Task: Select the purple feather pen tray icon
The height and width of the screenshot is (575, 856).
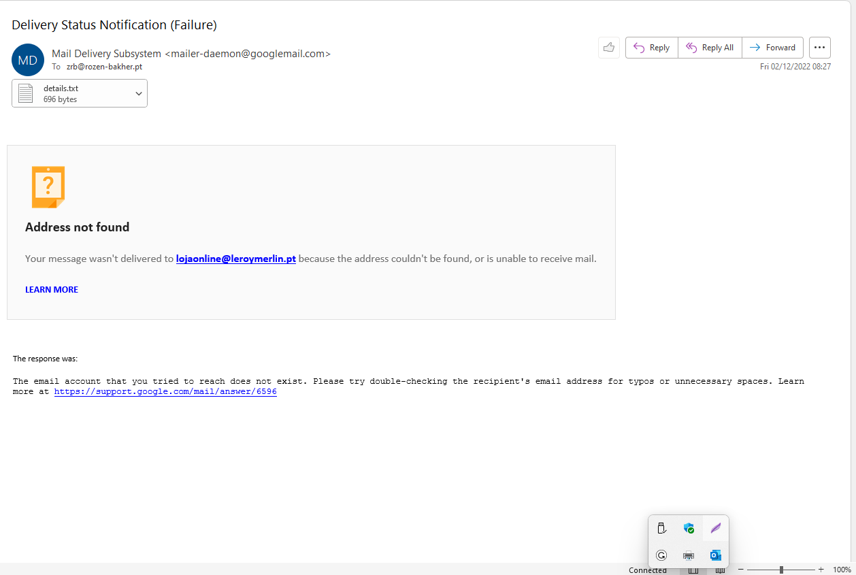Action: click(x=715, y=528)
